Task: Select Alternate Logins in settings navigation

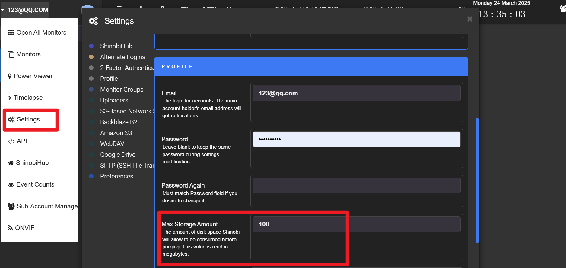Action: (x=123, y=57)
